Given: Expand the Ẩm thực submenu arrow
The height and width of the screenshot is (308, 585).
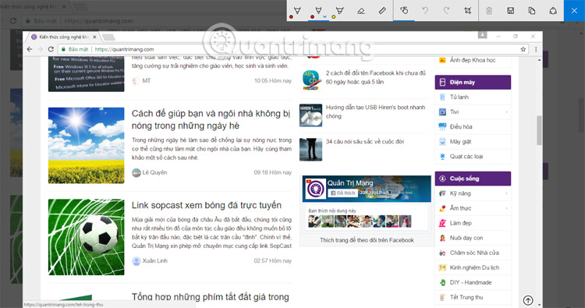Looking at the screenshot, I should [506, 208].
